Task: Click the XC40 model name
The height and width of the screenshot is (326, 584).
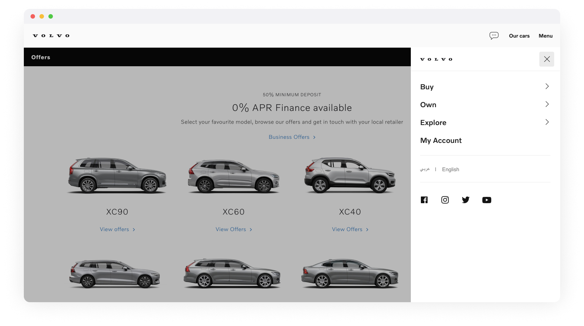Action: pos(350,212)
